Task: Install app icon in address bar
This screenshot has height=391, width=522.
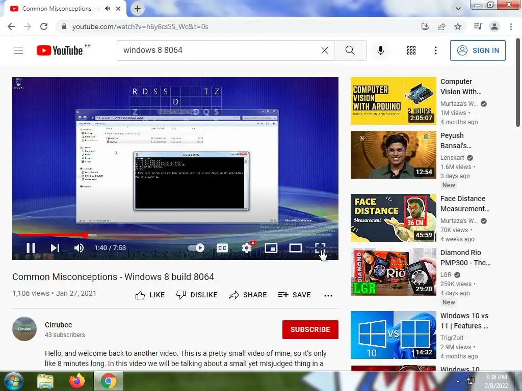Action: pyautogui.click(x=425, y=26)
